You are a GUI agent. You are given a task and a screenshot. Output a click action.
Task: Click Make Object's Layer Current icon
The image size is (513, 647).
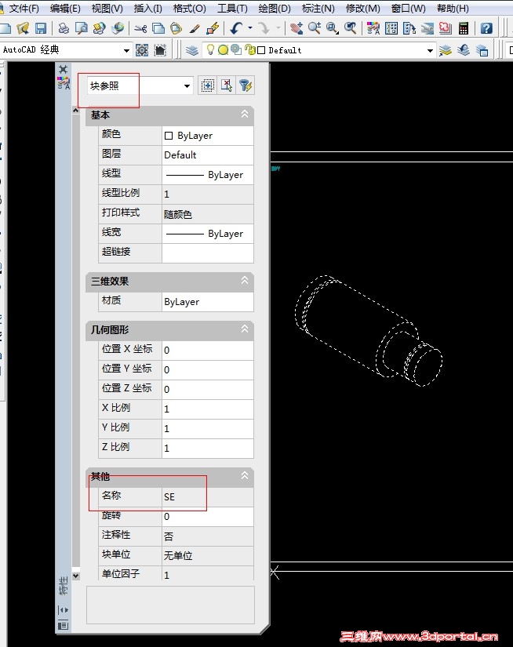(446, 50)
